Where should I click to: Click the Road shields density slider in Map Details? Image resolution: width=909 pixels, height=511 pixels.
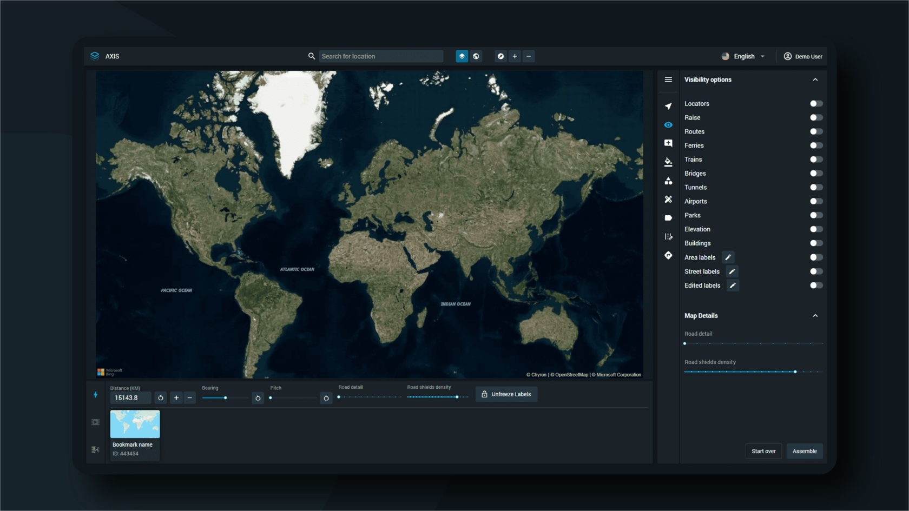coord(753,372)
